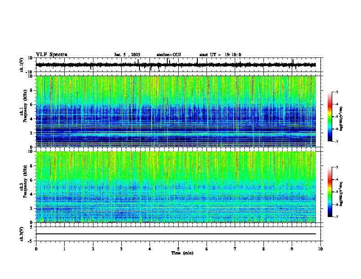This screenshot has height=279, width=361.
Task: Click the "5" tick on ch.3 voltage axis
Action: [31, 227]
